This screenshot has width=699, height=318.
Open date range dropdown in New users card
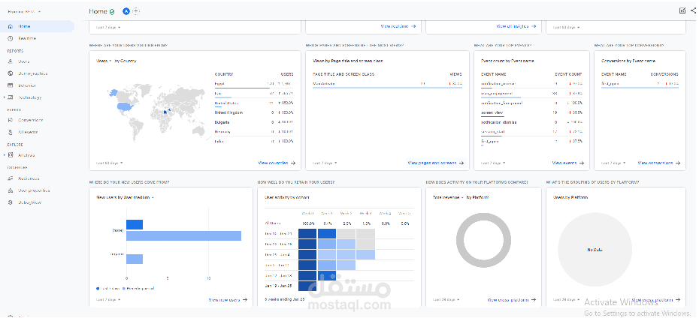coord(108,300)
